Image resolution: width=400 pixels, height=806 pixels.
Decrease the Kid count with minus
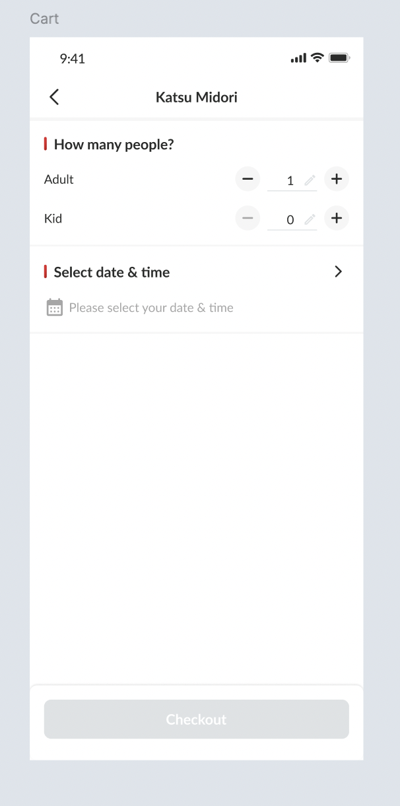pos(248,219)
